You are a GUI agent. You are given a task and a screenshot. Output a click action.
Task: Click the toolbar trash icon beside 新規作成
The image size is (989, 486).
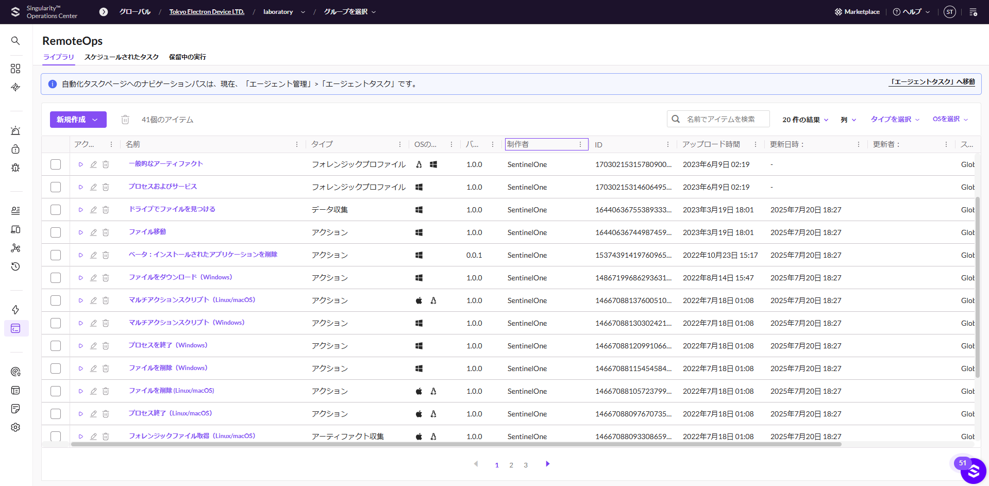(125, 120)
